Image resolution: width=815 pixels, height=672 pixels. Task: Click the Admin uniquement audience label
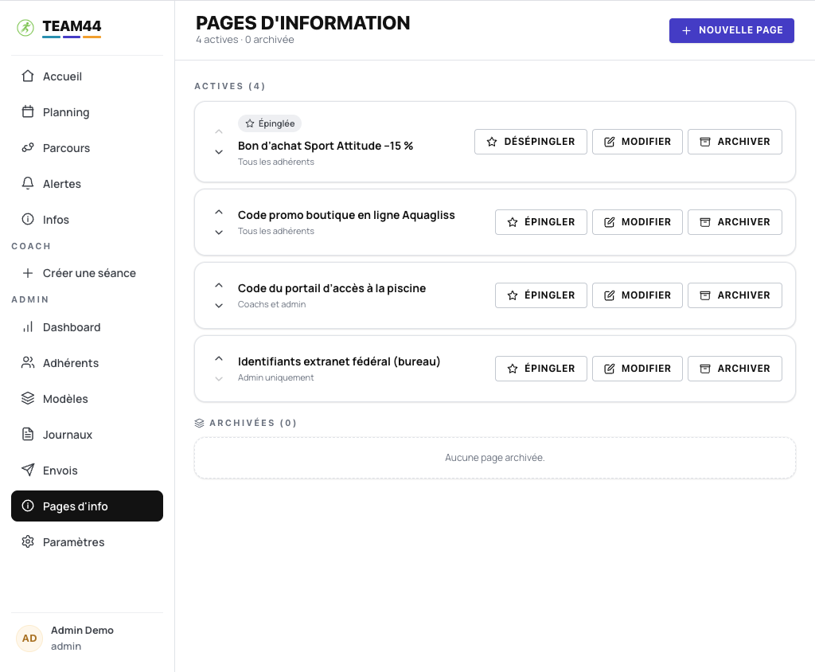(x=276, y=377)
